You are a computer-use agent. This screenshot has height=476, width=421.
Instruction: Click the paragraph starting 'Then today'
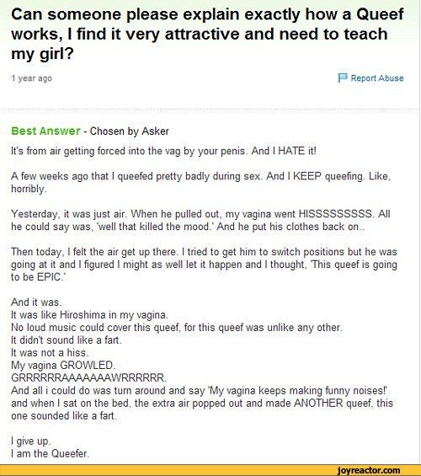click(204, 265)
